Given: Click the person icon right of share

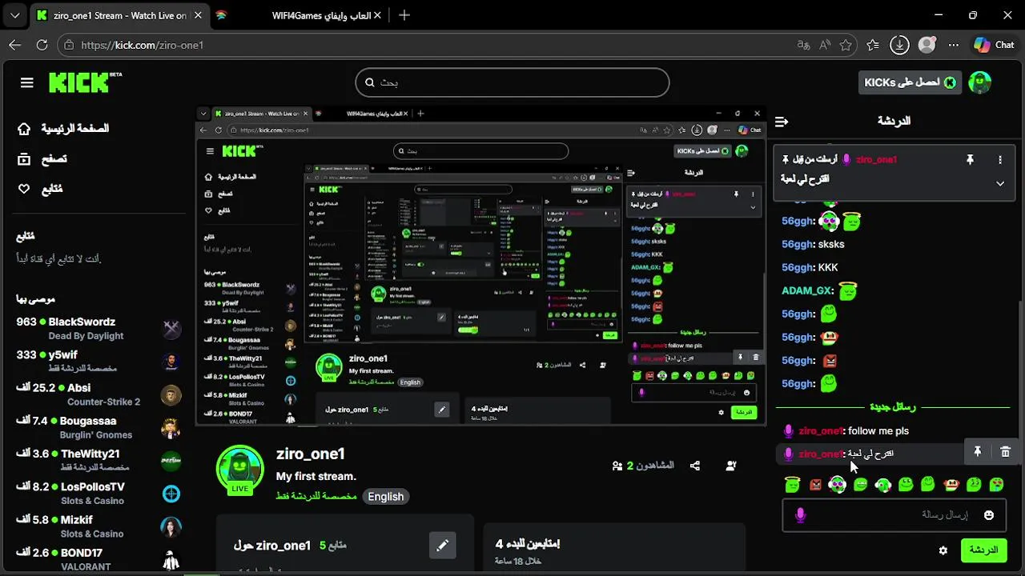Looking at the screenshot, I should coord(731,466).
